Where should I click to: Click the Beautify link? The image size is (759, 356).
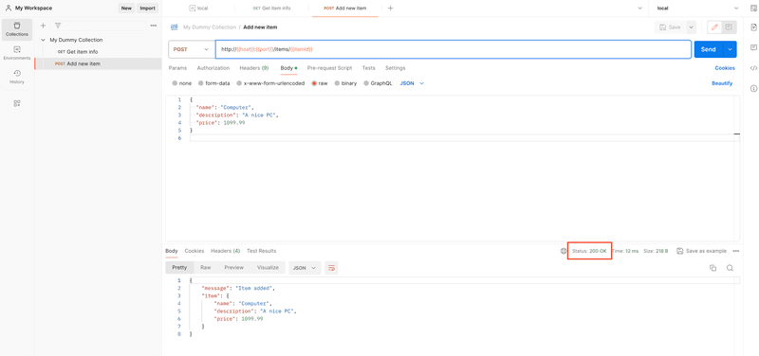coord(722,83)
